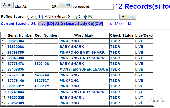Open PINKFONG word mark in row 7
Viewport: 170px width, 108px height.
point(69,75)
